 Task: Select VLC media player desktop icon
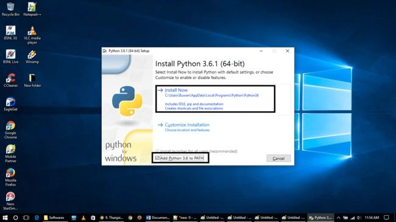pyautogui.click(x=32, y=35)
